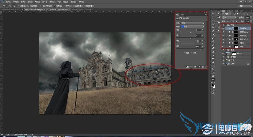Hide the 曲线 1 layer via eye icon
Image resolution: width=253 pixels, height=137 pixels.
click(223, 47)
